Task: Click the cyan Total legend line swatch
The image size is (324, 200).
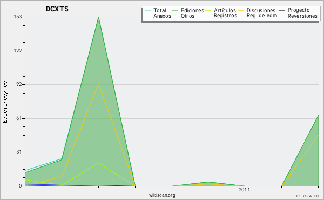Action: click(x=147, y=10)
